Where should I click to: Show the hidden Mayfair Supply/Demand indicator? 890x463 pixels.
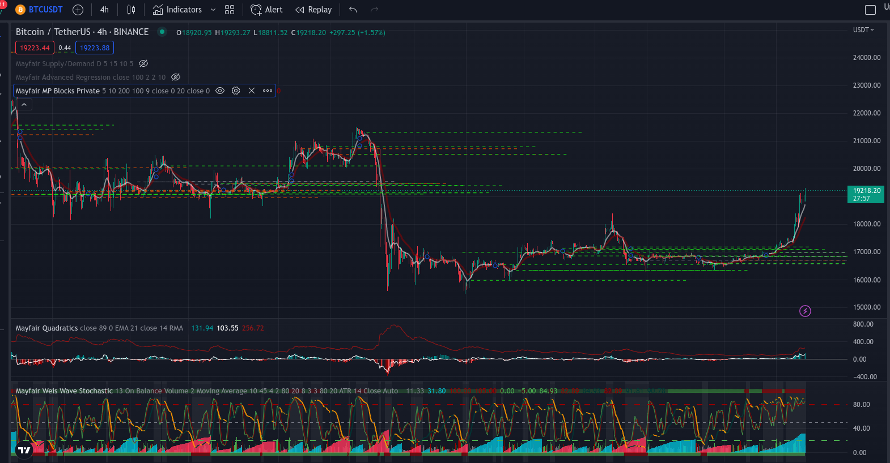tap(143, 63)
